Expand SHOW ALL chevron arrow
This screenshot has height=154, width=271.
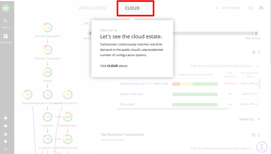[259, 119]
